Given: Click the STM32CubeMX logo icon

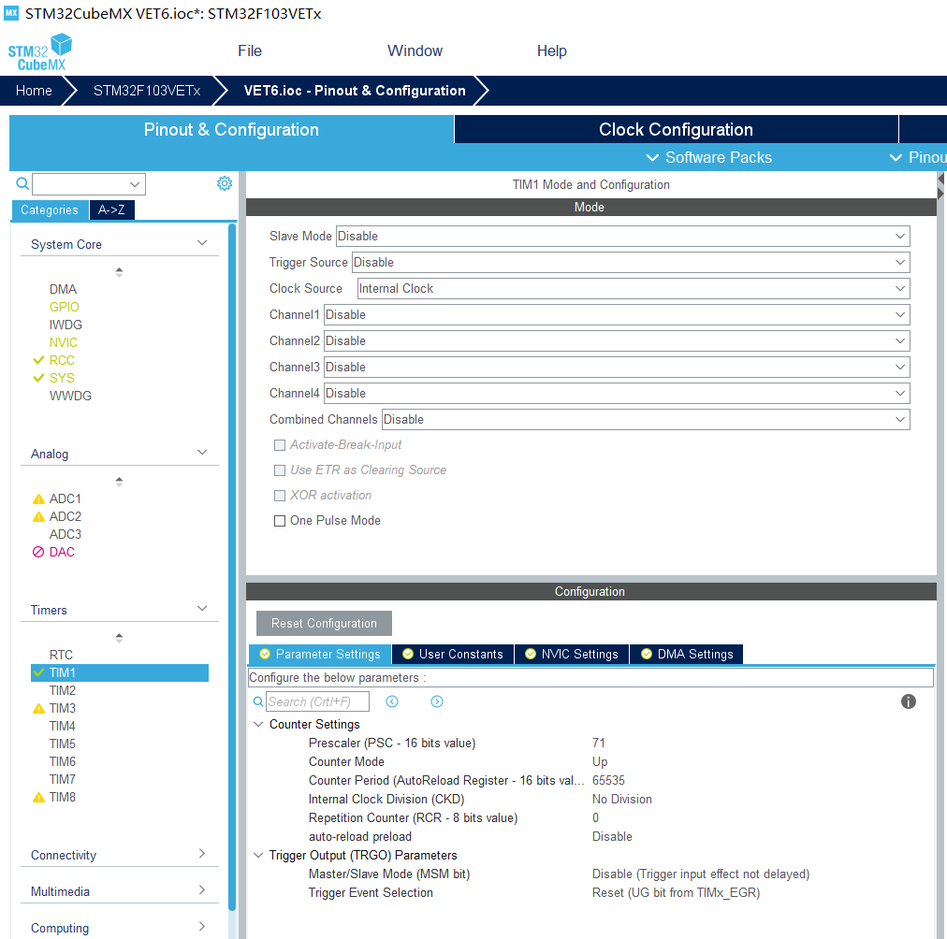Looking at the screenshot, I should coord(40,52).
